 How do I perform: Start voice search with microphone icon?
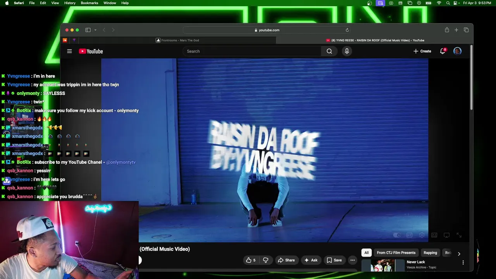[347, 51]
